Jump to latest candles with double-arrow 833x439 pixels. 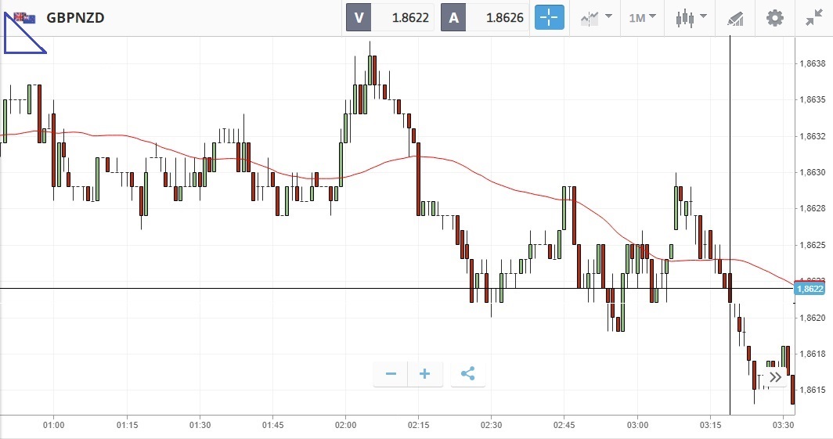pos(775,377)
